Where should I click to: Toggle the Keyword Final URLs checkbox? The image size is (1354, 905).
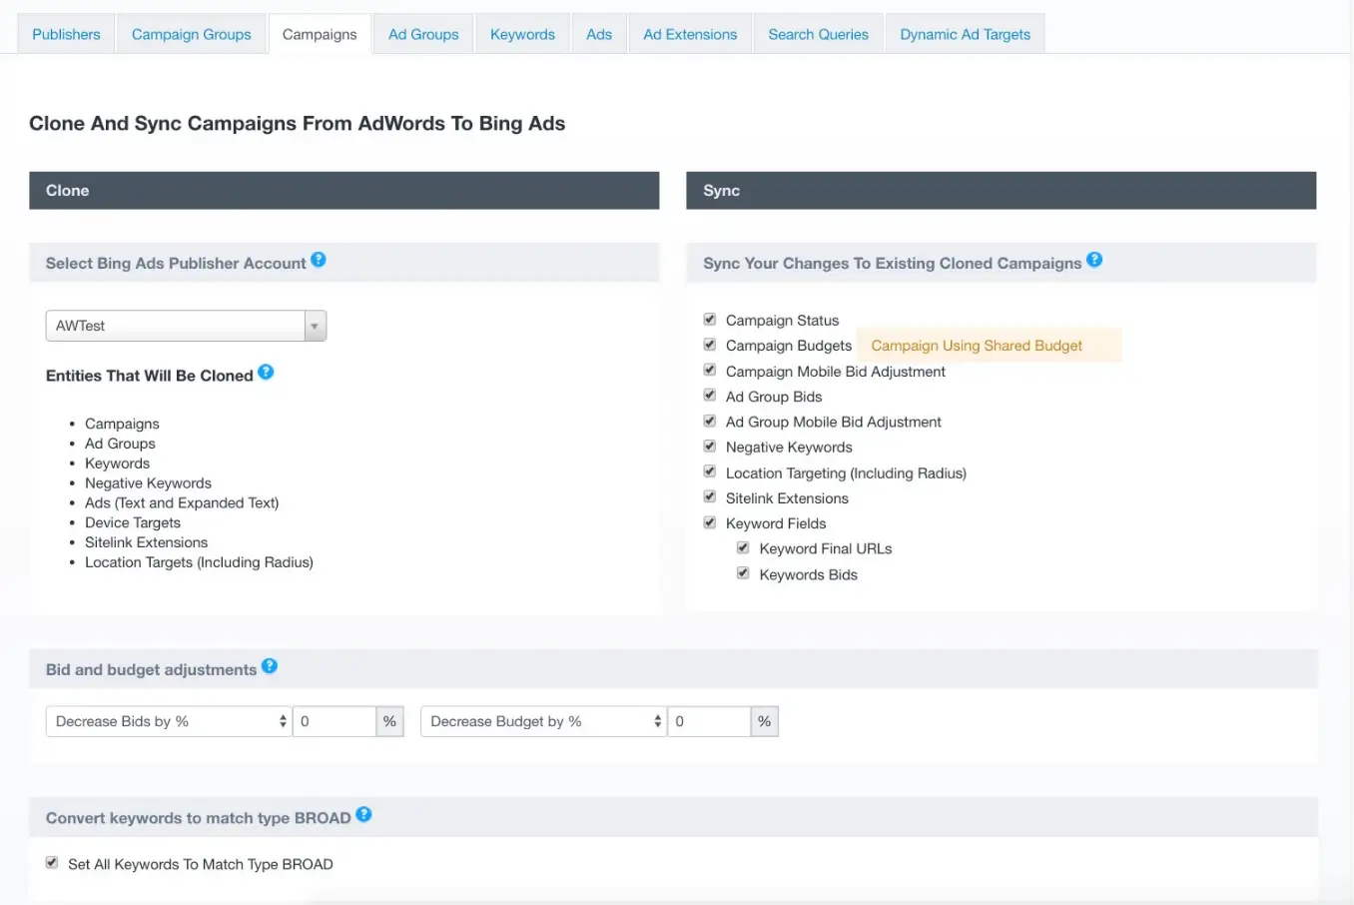743,548
